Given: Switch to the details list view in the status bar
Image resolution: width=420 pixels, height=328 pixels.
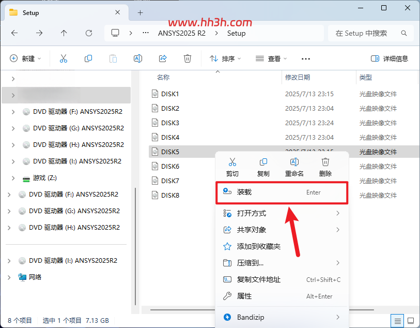Looking at the screenshot, I should coord(398,320).
